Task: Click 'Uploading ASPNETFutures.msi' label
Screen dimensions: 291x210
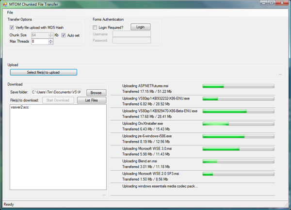Action: point(145,86)
